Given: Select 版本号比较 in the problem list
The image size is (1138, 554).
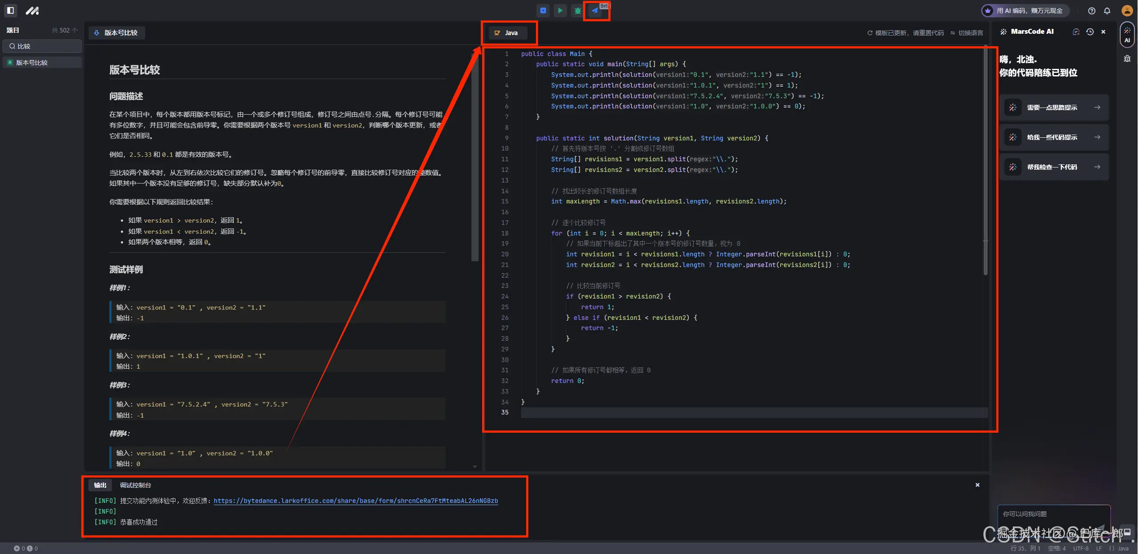Looking at the screenshot, I should click(x=32, y=63).
